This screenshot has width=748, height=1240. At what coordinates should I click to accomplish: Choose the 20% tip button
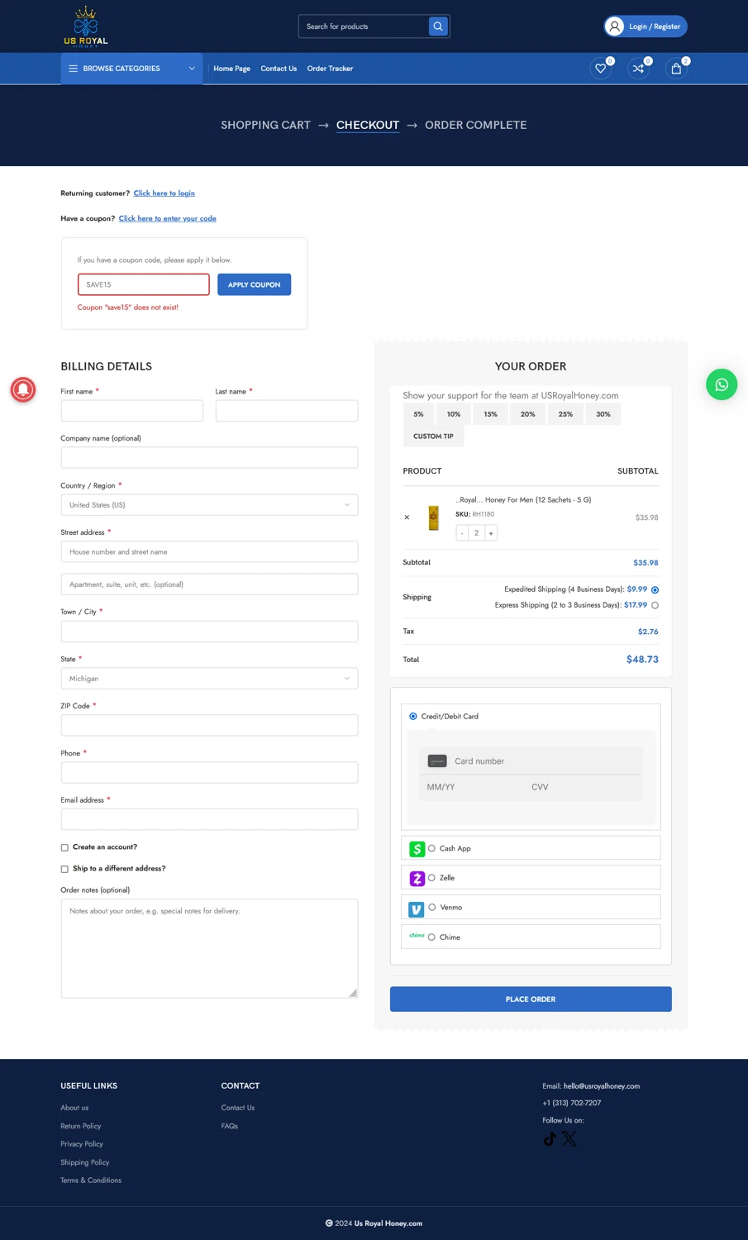coord(528,414)
